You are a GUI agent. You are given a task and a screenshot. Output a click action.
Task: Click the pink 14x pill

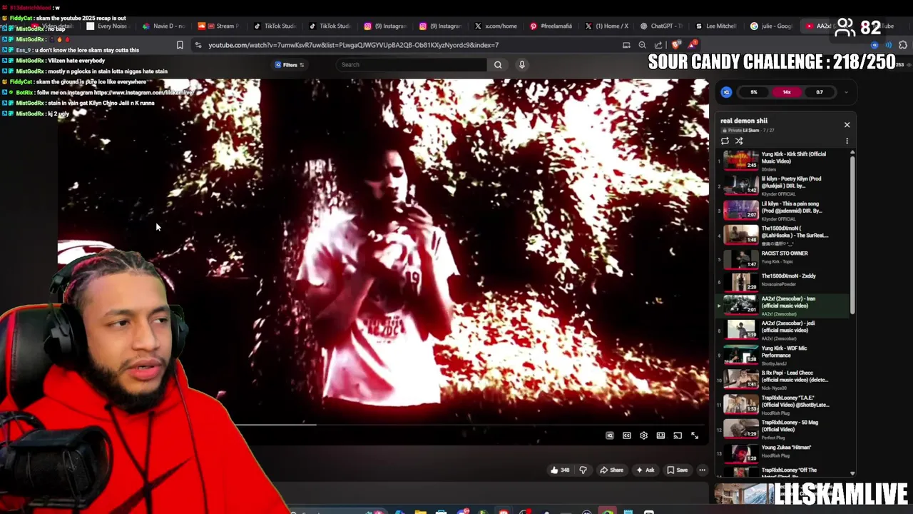787,92
